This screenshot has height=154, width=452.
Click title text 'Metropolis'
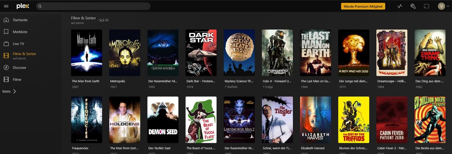pyautogui.click(x=117, y=81)
